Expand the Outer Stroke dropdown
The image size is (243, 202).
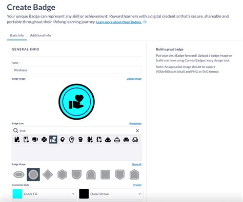coord(111,194)
